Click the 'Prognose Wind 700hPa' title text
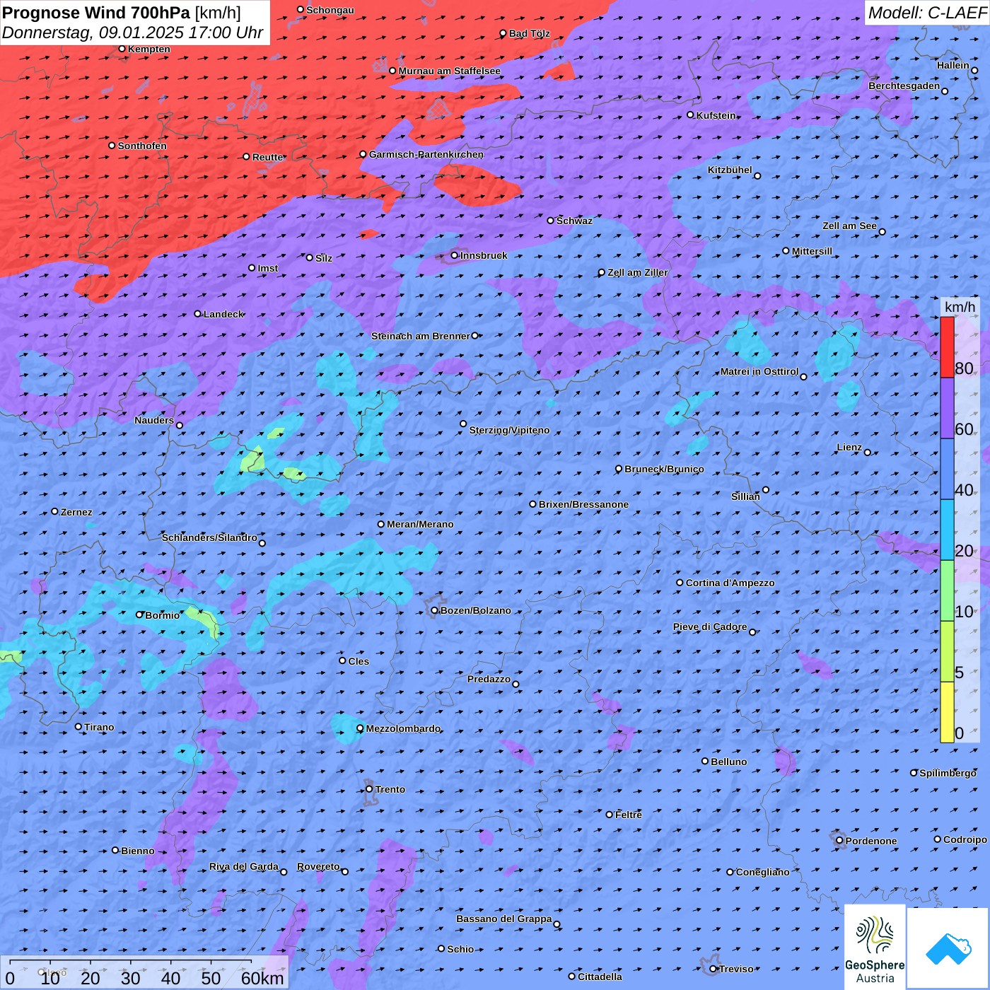 97,12
